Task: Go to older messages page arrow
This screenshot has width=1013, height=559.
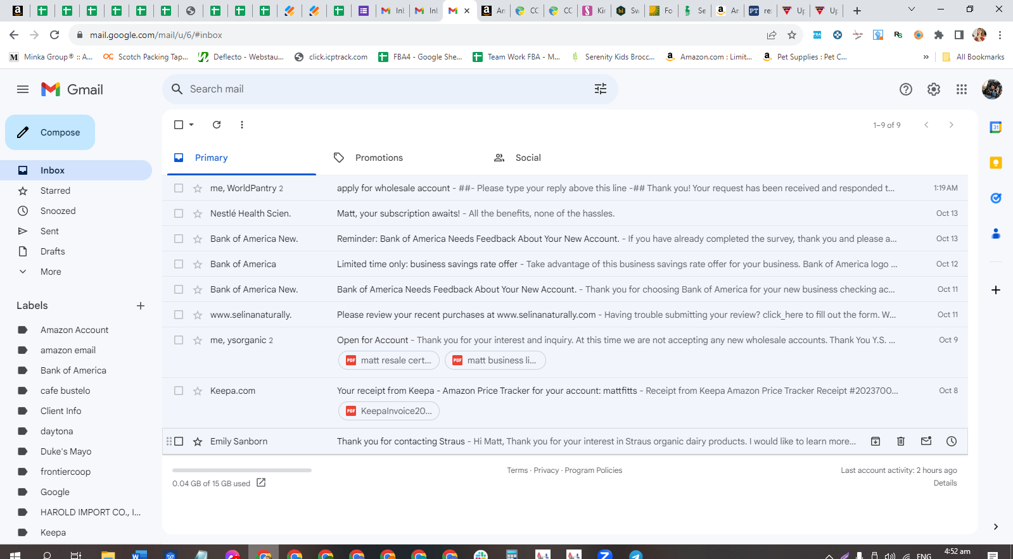Action: pos(952,125)
